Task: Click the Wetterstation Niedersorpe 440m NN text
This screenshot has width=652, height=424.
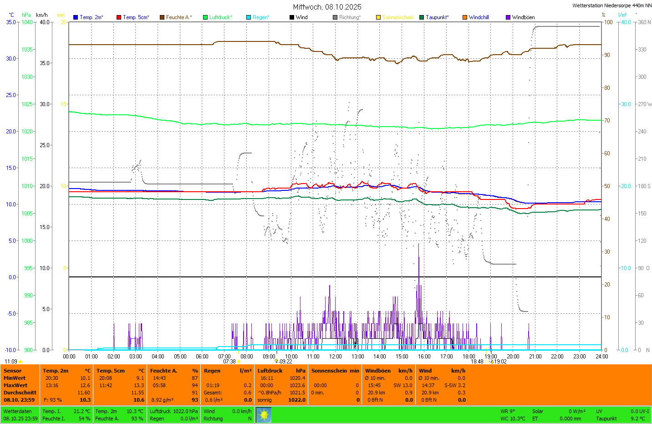Action: tap(611, 5)
